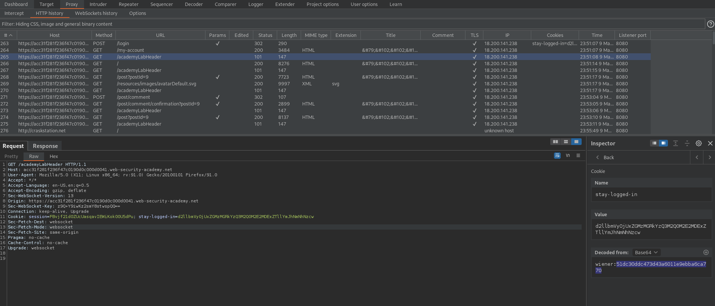
Task: Sort history by Listener port column
Action: coord(632,35)
